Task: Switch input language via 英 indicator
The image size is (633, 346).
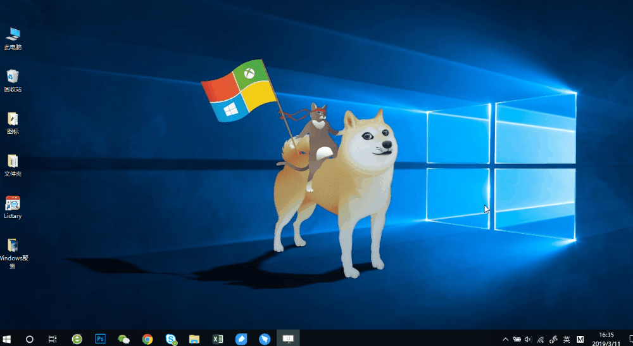Action: coord(567,340)
